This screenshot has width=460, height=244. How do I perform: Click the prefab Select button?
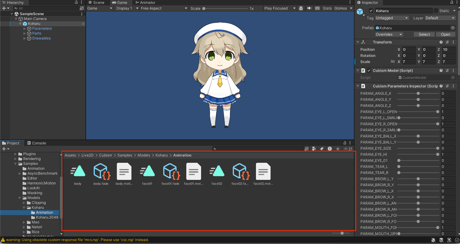[424, 34]
